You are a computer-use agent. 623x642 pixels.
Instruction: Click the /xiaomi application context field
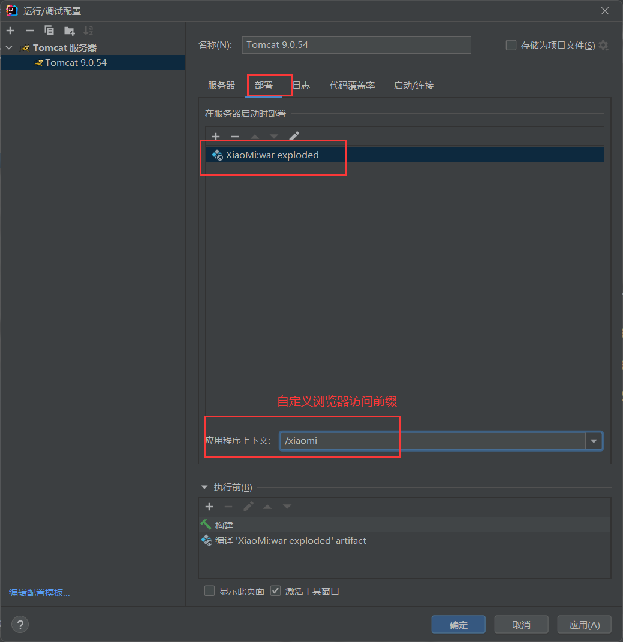tap(433, 441)
